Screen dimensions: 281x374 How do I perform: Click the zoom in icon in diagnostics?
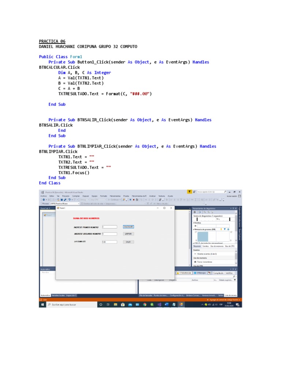tap(204, 212)
